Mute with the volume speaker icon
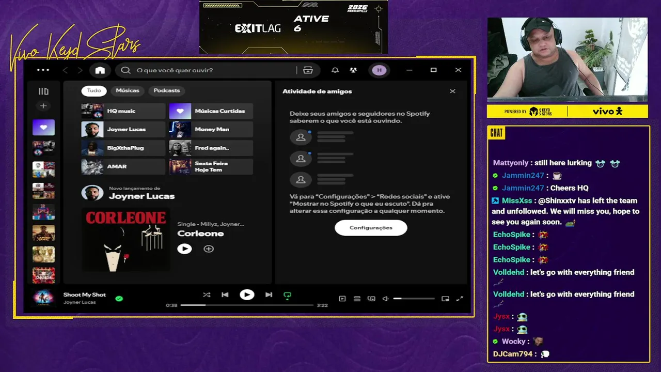The image size is (661, 372). (x=385, y=299)
